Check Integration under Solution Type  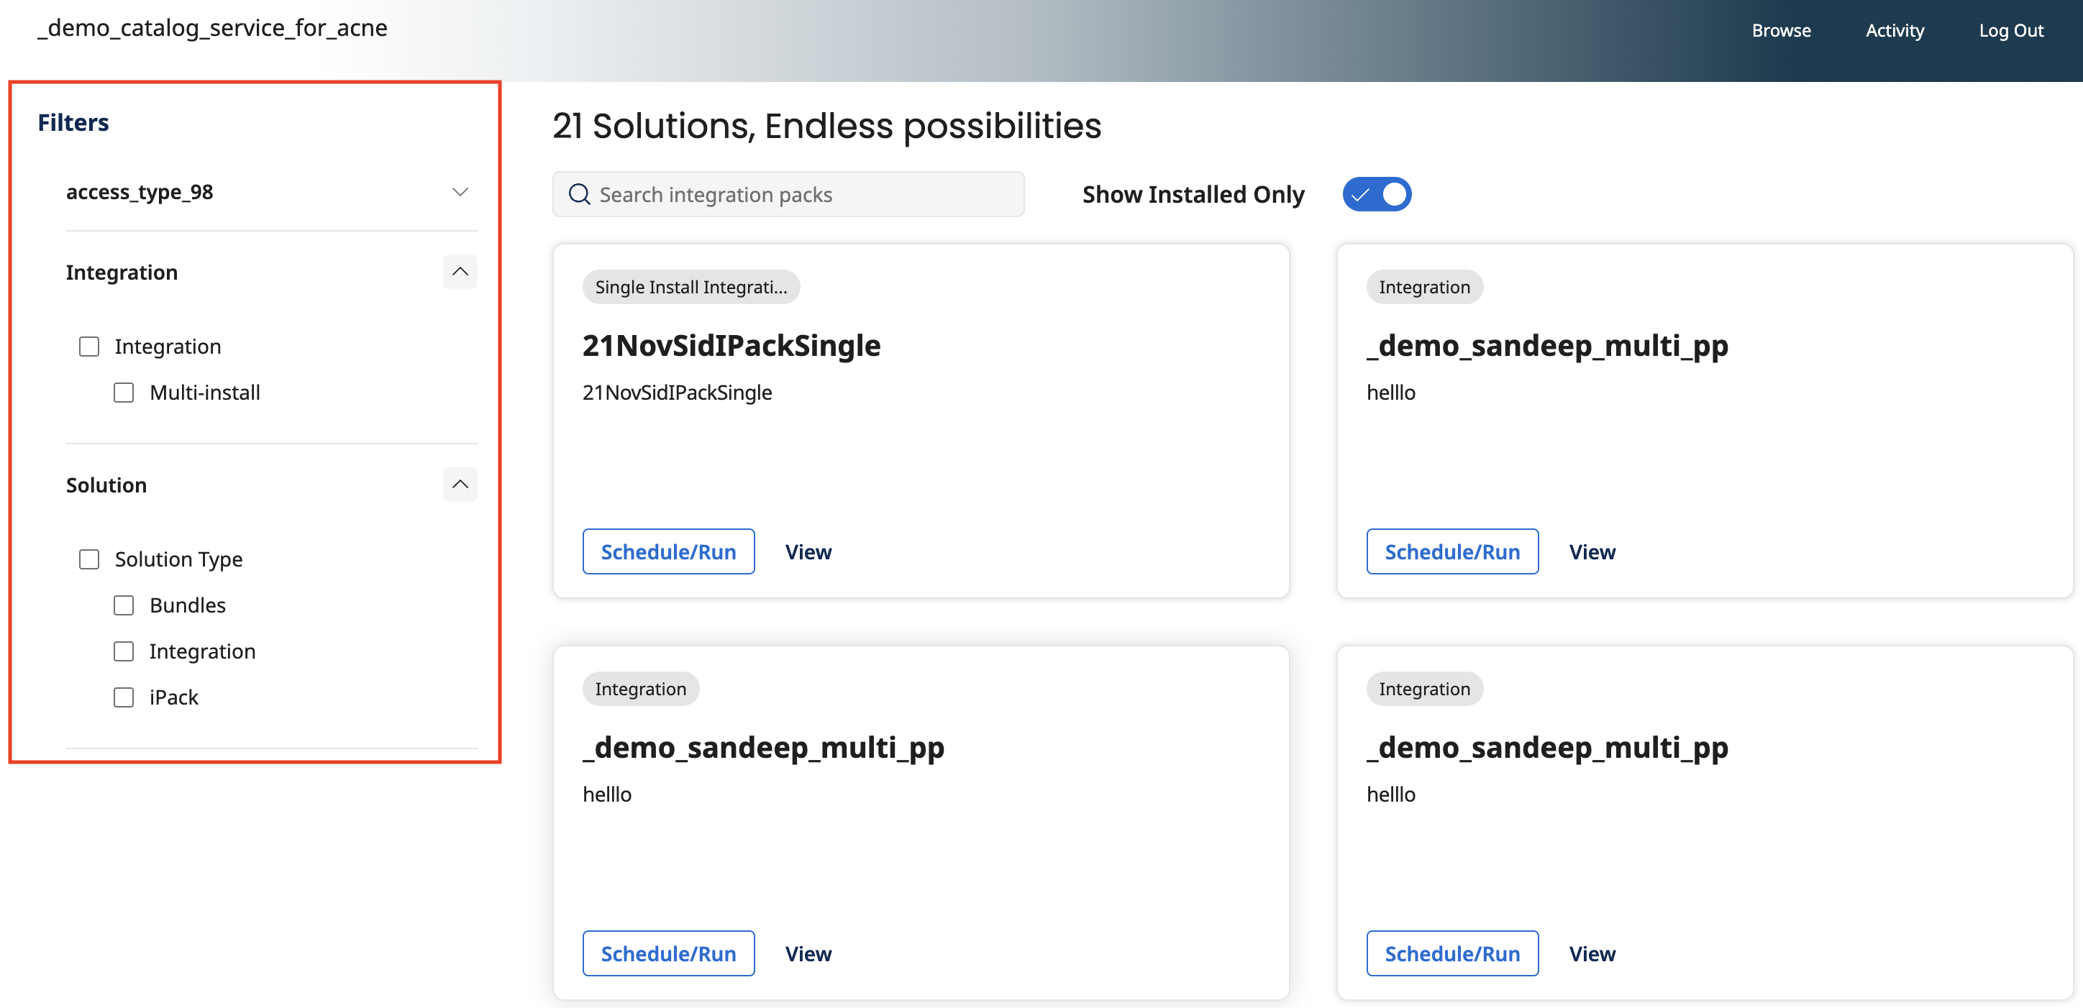pos(124,651)
